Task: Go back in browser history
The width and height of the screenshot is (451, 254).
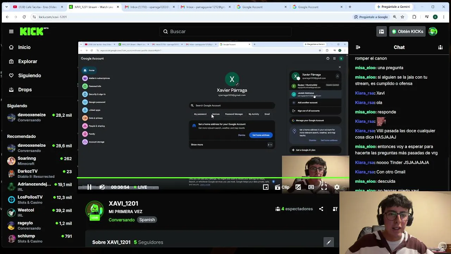Action: pyautogui.click(x=7, y=17)
